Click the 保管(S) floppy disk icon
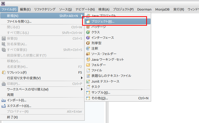Viewport: 199px width, 123px height. [4, 38]
